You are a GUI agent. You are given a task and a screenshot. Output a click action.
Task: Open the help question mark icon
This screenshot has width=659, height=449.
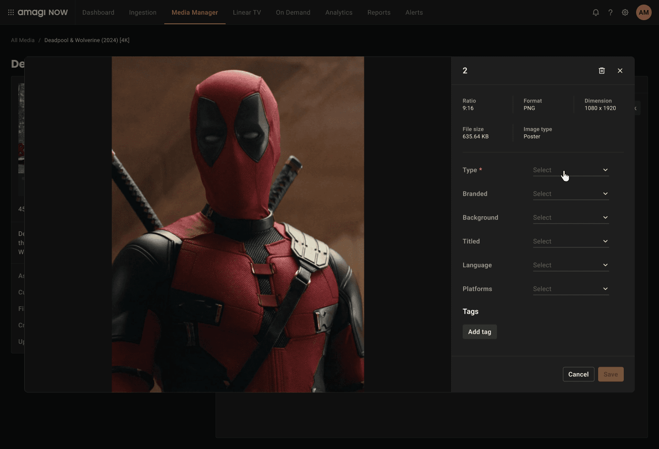pos(610,12)
